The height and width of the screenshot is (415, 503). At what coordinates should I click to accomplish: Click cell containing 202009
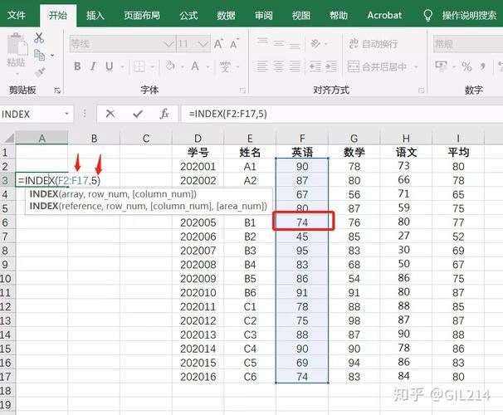[198, 278]
